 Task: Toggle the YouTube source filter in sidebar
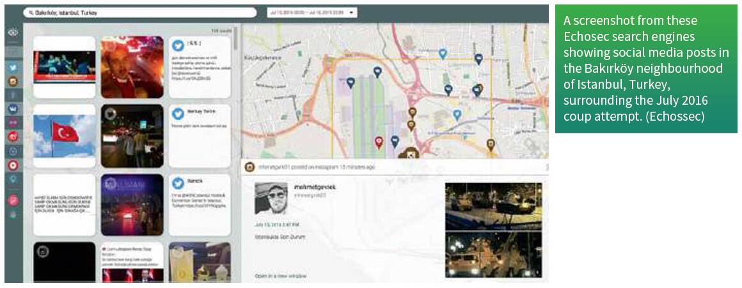(x=13, y=165)
